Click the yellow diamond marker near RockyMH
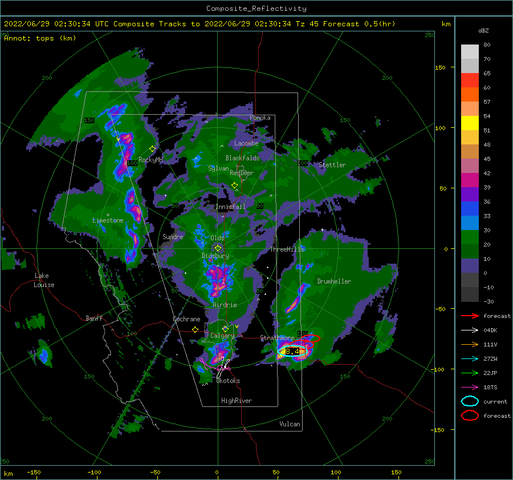 [152, 149]
